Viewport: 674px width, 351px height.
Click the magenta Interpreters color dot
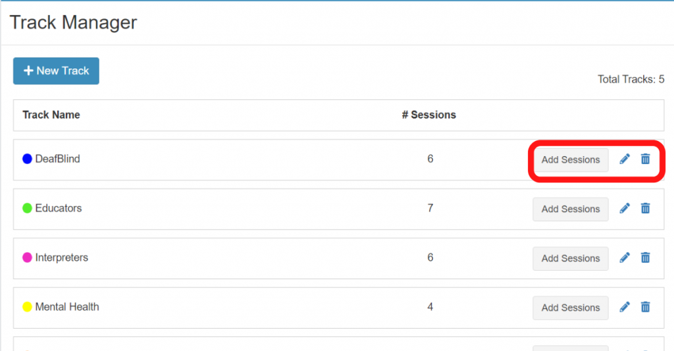pos(28,257)
